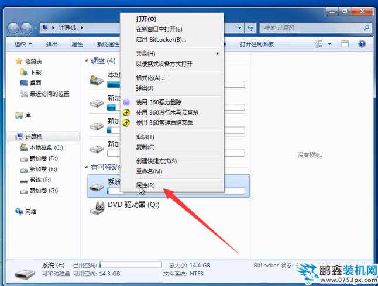Toggle the preview pane button
The width and height of the screenshot is (378, 286).
click(x=345, y=44)
